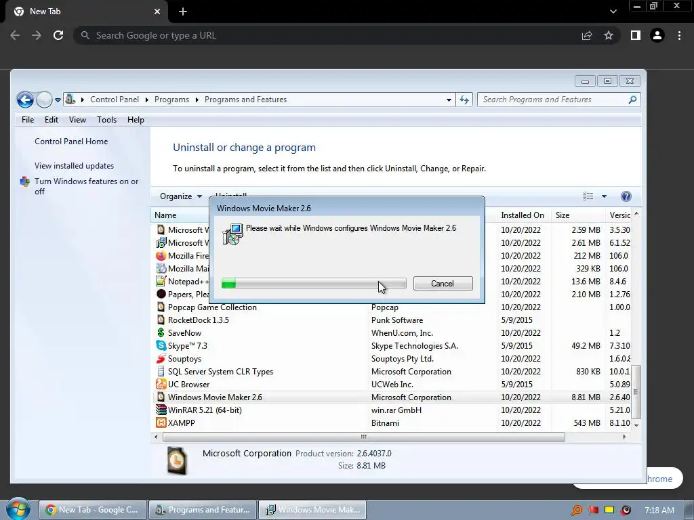694x520 pixels.
Task: Open the Tools menu
Action: point(106,120)
